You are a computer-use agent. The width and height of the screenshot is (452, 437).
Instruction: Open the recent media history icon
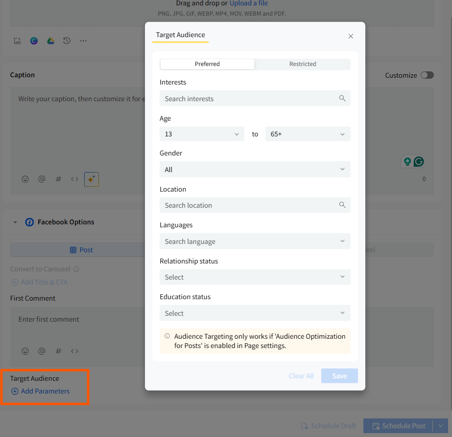click(67, 41)
